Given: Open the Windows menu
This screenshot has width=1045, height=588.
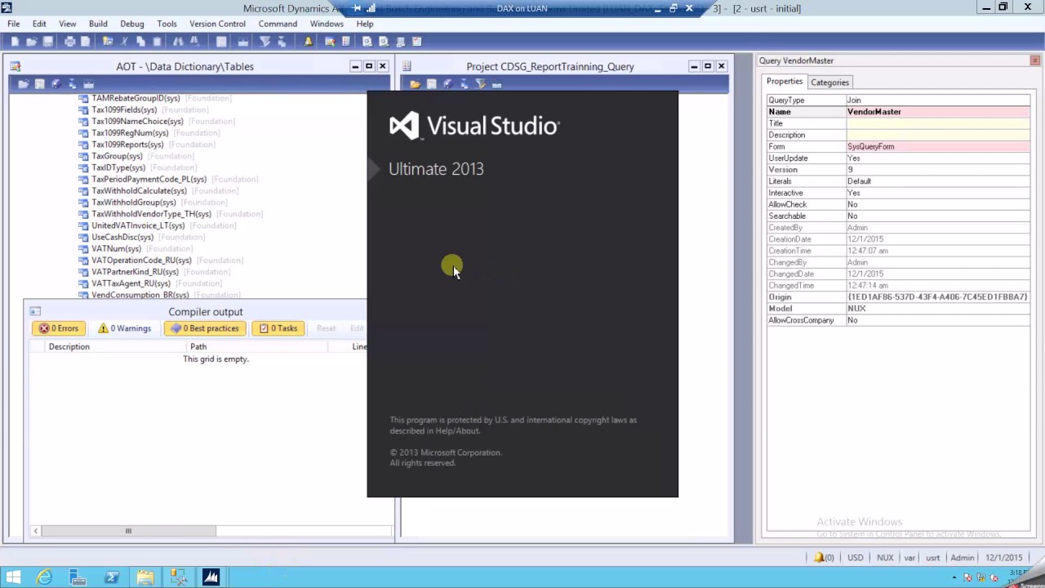Looking at the screenshot, I should click(x=327, y=24).
